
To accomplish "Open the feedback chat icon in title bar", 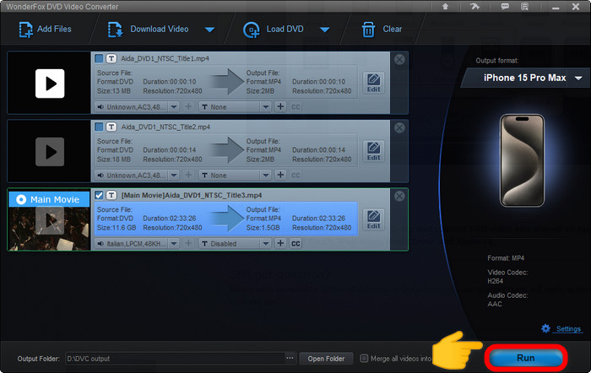I will pos(505,7).
